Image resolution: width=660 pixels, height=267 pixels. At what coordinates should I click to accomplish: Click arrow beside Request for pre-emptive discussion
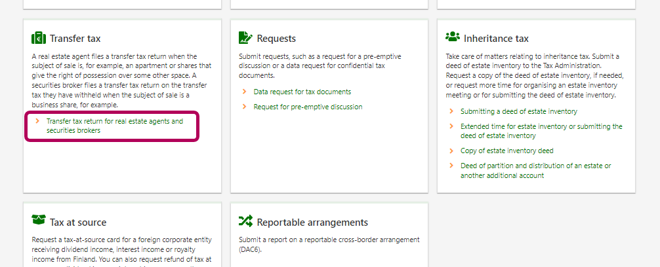[245, 107]
